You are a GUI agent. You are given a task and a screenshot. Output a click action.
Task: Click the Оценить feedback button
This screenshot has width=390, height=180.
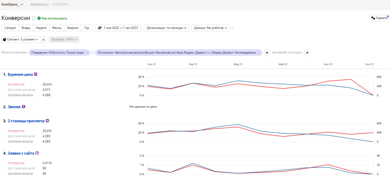click(x=380, y=18)
